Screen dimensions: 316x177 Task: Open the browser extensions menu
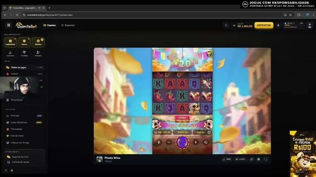(299, 15)
